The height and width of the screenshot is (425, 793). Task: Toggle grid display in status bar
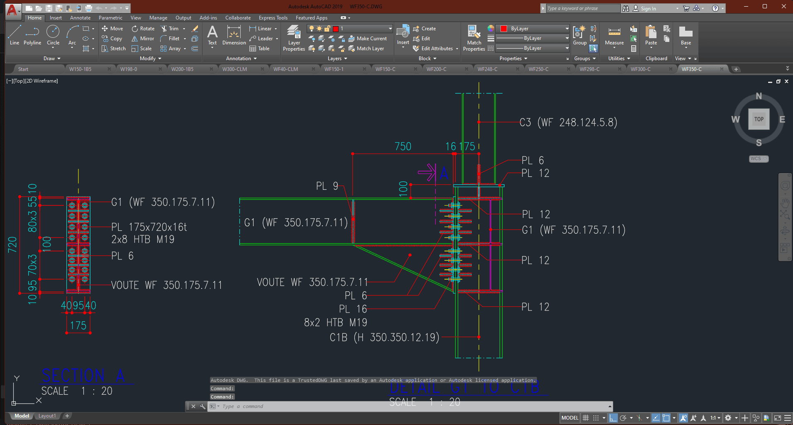pos(586,418)
